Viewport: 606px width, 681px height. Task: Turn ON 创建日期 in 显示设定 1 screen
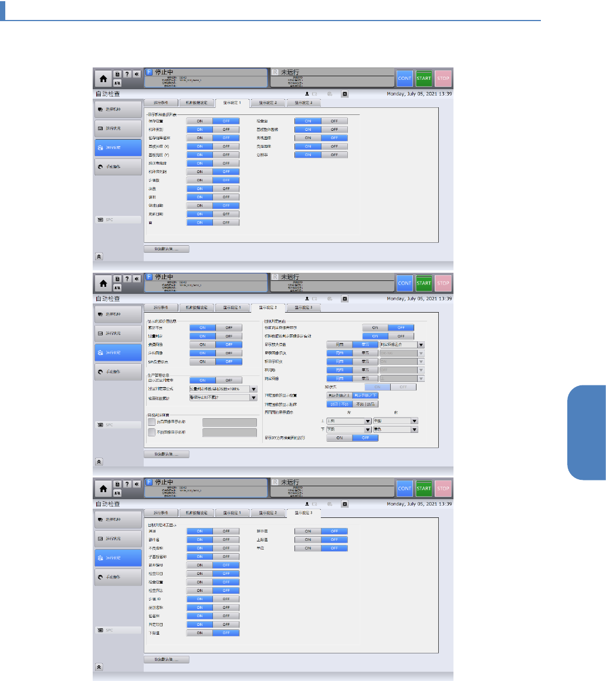[200, 205]
